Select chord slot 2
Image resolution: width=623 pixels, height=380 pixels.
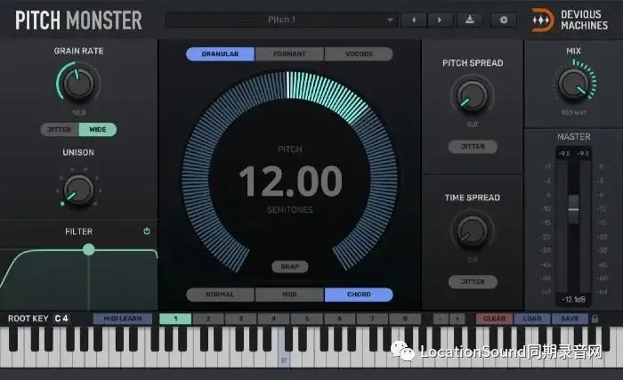tap(208, 319)
